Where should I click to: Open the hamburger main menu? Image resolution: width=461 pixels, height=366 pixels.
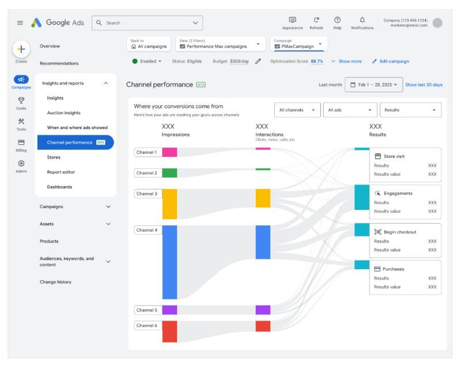pos(19,22)
